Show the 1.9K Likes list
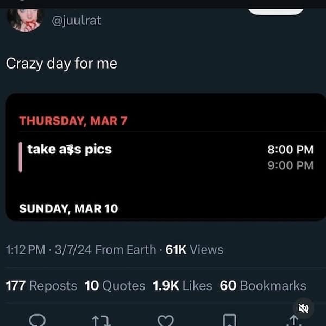 click(183, 285)
